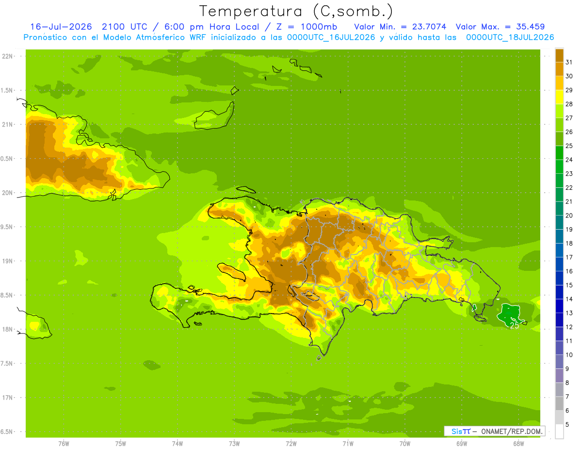Click the colorbar label "31"

[x=569, y=62]
